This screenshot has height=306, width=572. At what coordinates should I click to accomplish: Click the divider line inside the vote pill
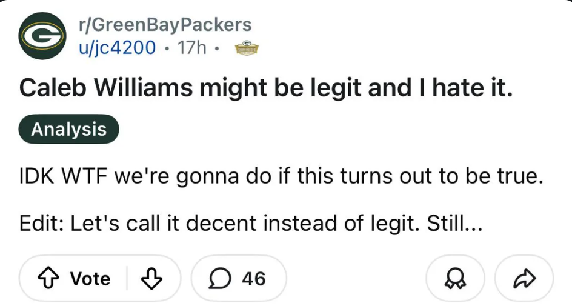[127, 278]
